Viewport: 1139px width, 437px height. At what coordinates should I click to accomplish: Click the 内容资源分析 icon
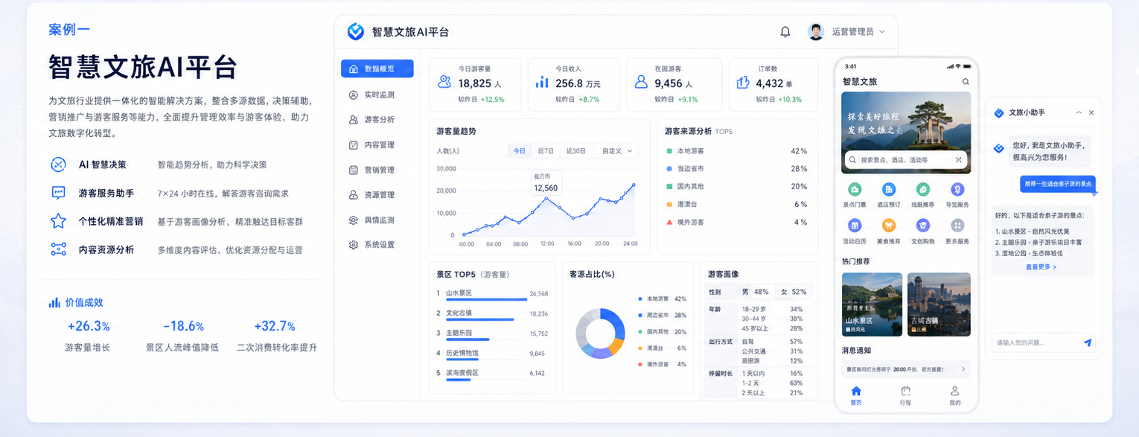pyautogui.click(x=58, y=249)
